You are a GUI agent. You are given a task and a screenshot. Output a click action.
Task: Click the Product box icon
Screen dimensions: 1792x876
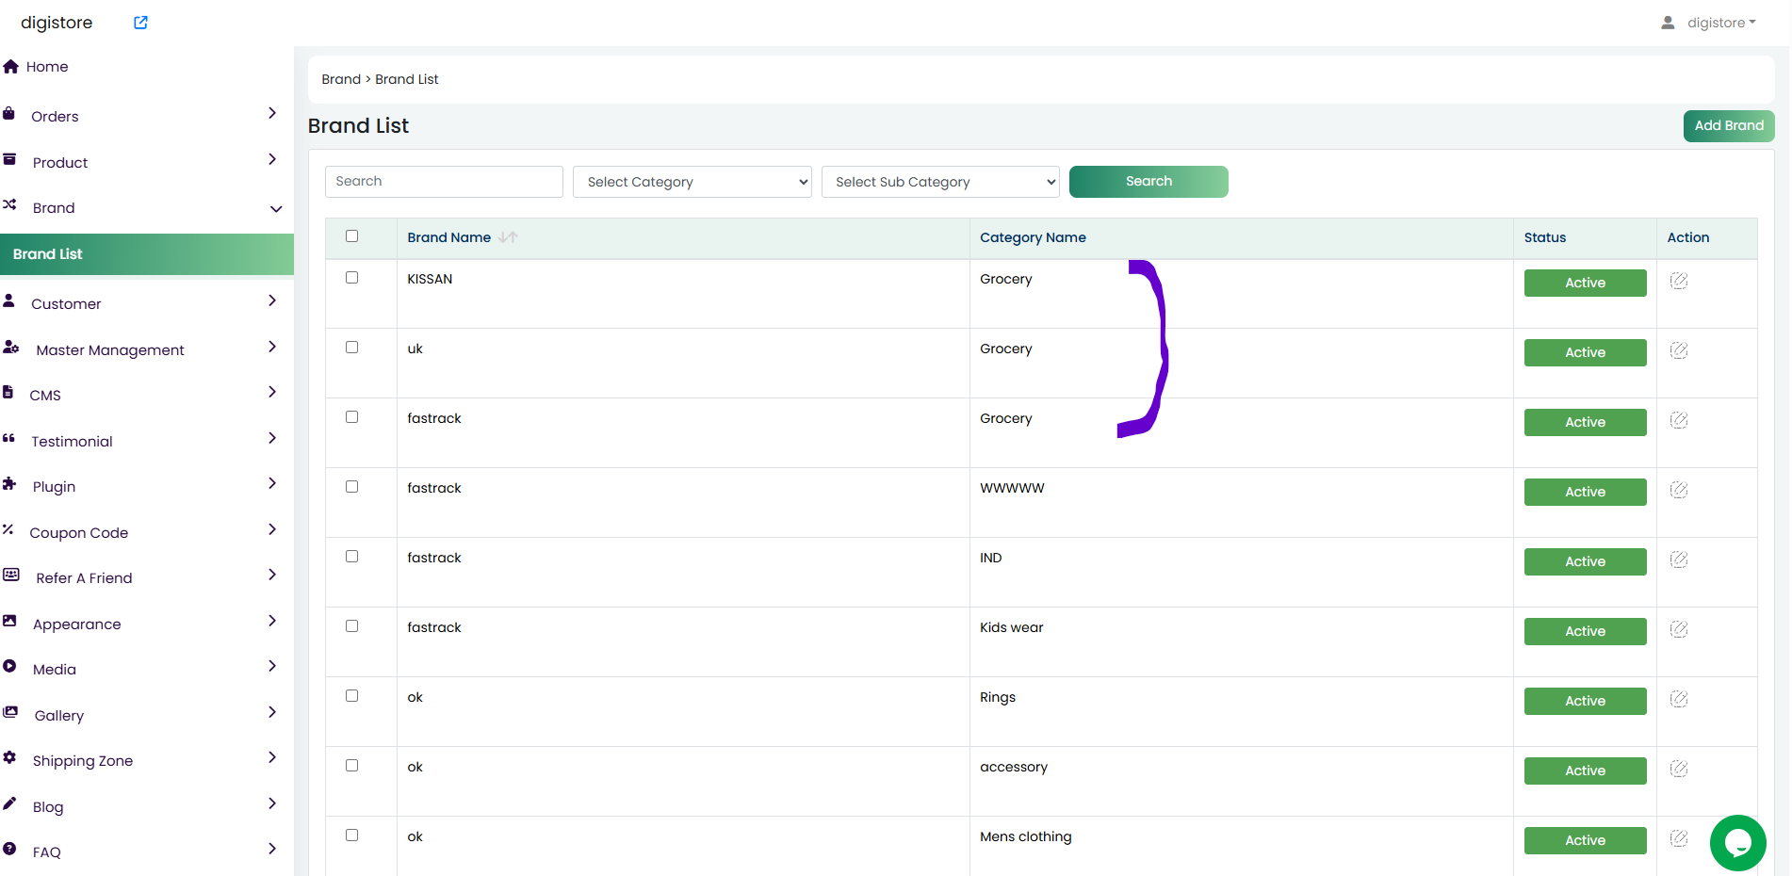9,160
